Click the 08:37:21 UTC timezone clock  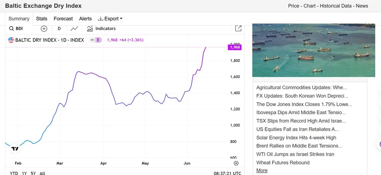click(x=227, y=173)
